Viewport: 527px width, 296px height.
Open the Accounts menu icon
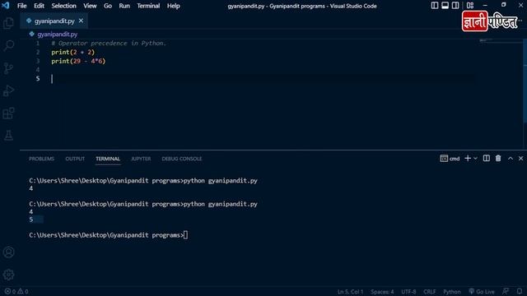pos(8,252)
